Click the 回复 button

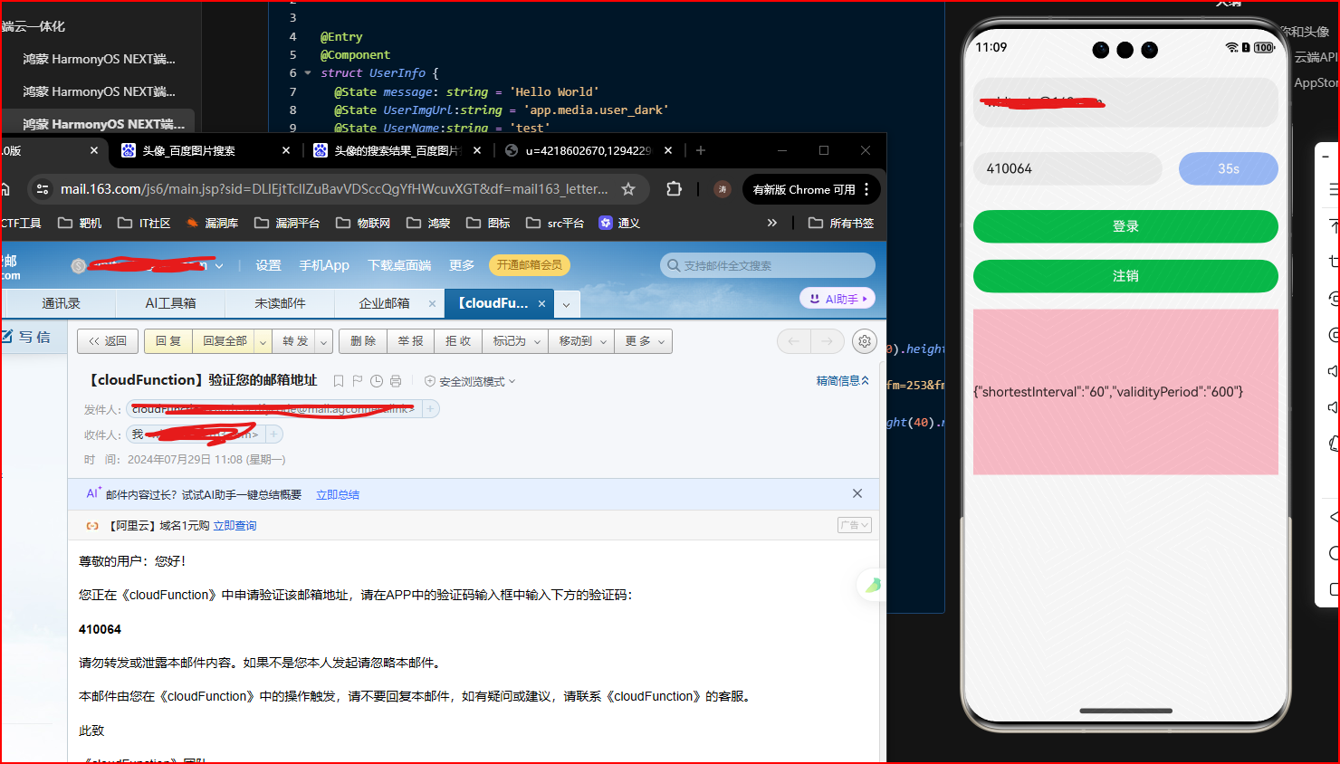tap(167, 341)
